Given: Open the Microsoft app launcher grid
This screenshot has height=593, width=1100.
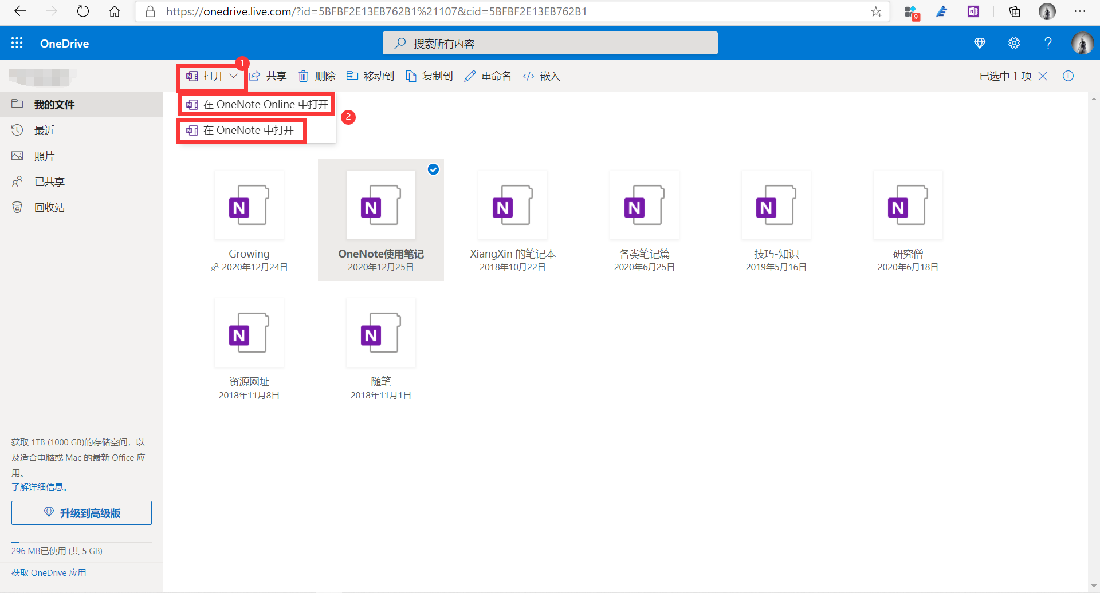Looking at the screenshot, I should [17, 43].
